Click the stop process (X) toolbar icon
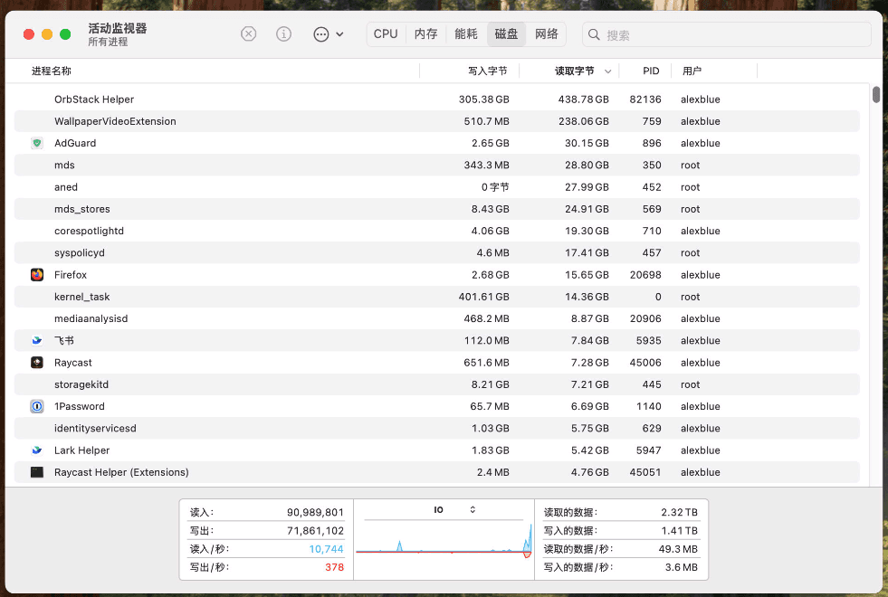The height and width of the screenshot is (597, 888). [x=249, y=34]
